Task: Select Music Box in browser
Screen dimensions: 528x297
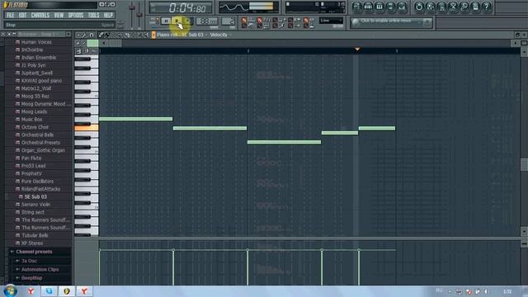Action: click(31, 120)
